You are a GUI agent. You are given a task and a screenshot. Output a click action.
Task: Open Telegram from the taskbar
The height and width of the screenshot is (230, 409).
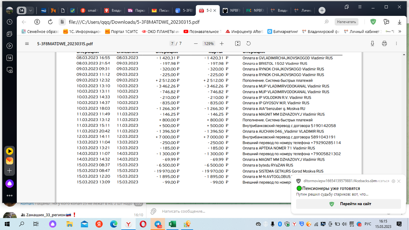click(x=158, y=224)
